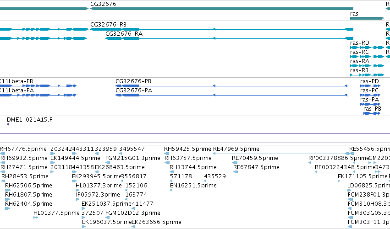This screenshot has width=390, height=229.
Task: Click the EK196037.5prime label
Action: click(x=107, y=222)
